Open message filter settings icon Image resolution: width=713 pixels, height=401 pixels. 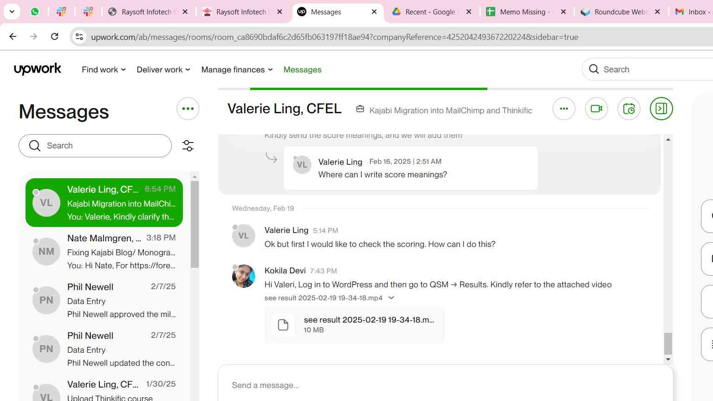[x=188, y=146]
